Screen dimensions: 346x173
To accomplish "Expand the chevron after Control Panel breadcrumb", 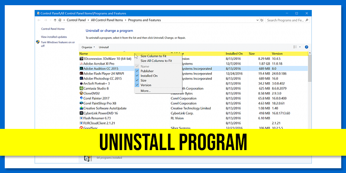I will click(88, 20).
